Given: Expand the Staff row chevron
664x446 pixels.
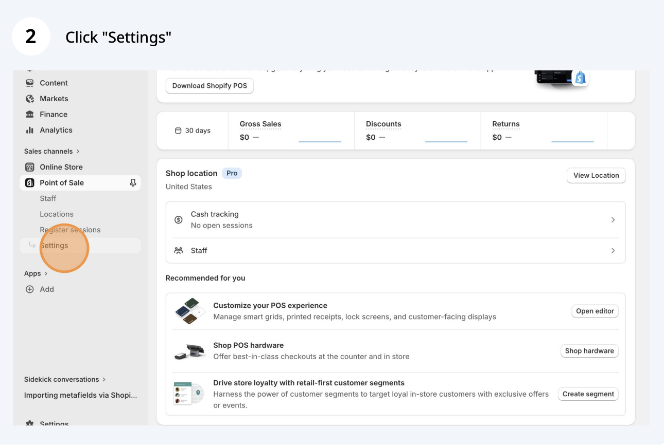Looking at the screenshot, I should pos(613,251).
